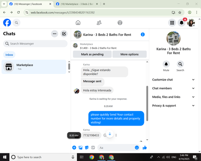Start a new message with compose icon
Image resolution: width=201 pixels, height=161 pixels.
64,34
